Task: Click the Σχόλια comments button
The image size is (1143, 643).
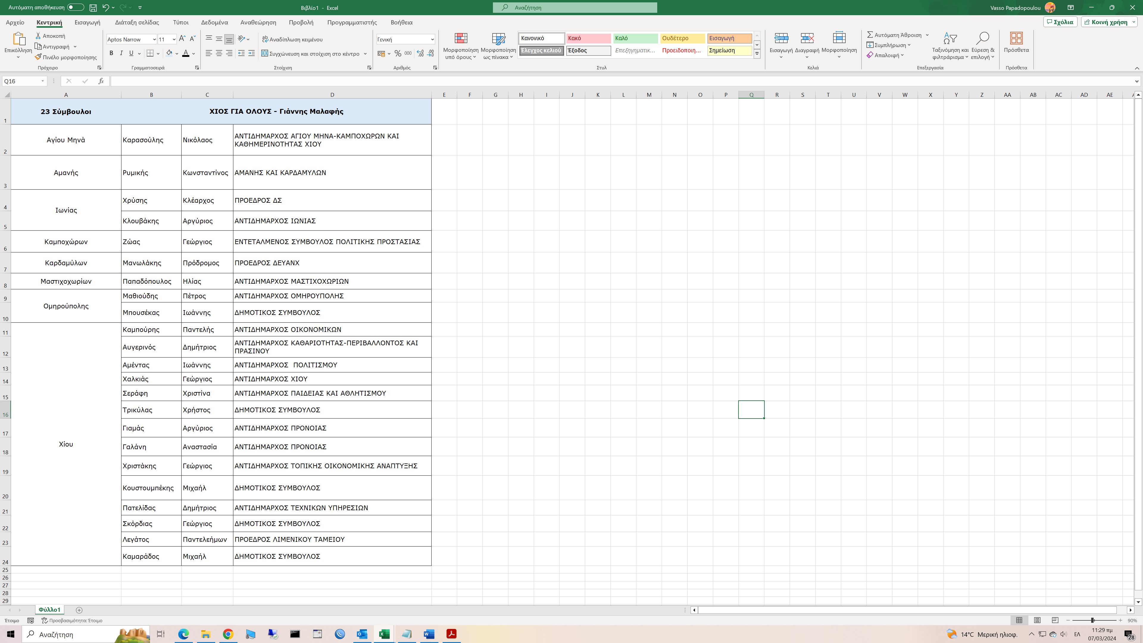Action: (1060, 22)
